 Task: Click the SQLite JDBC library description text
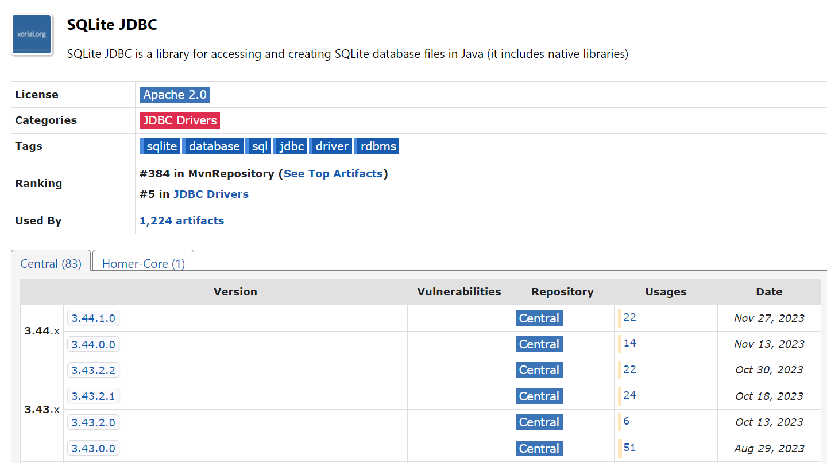[347, 55]
